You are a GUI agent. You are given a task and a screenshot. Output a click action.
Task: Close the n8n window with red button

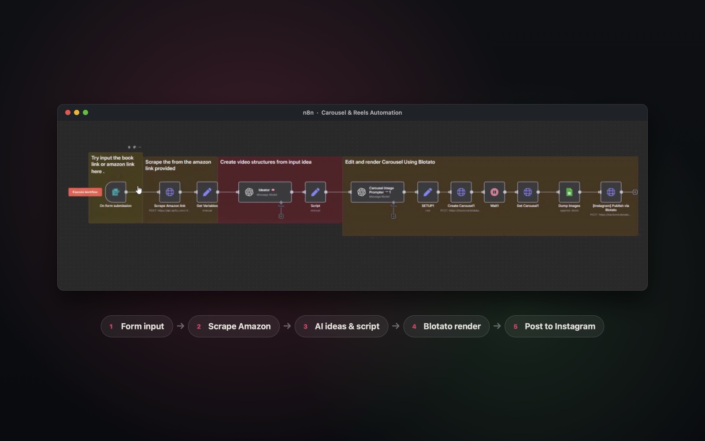68,112
